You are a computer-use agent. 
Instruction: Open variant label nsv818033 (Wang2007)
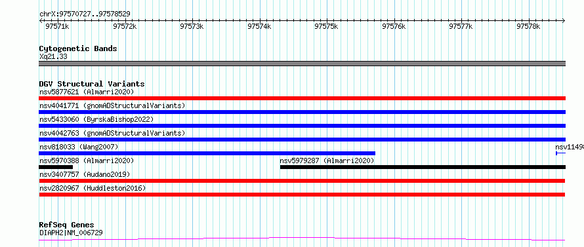pyautogui.click(x=79, y=147)
